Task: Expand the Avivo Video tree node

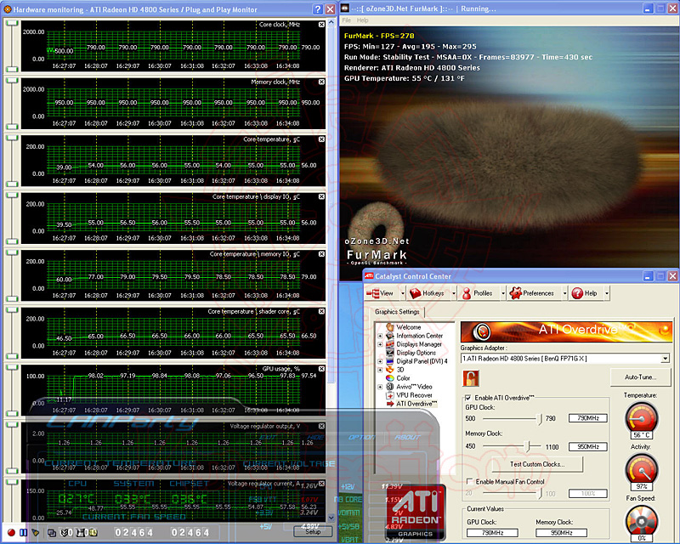Action: coord(380,387)
